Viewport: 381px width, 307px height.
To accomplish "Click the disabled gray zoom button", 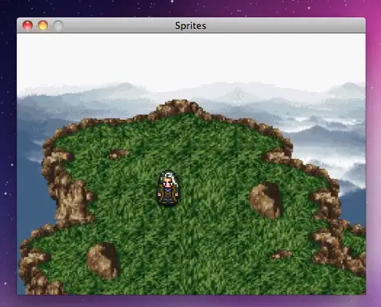I will pos(58,25).
